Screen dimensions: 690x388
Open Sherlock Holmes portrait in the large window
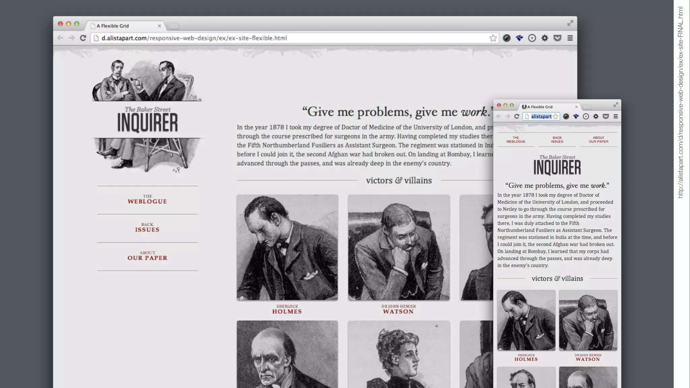287,247
